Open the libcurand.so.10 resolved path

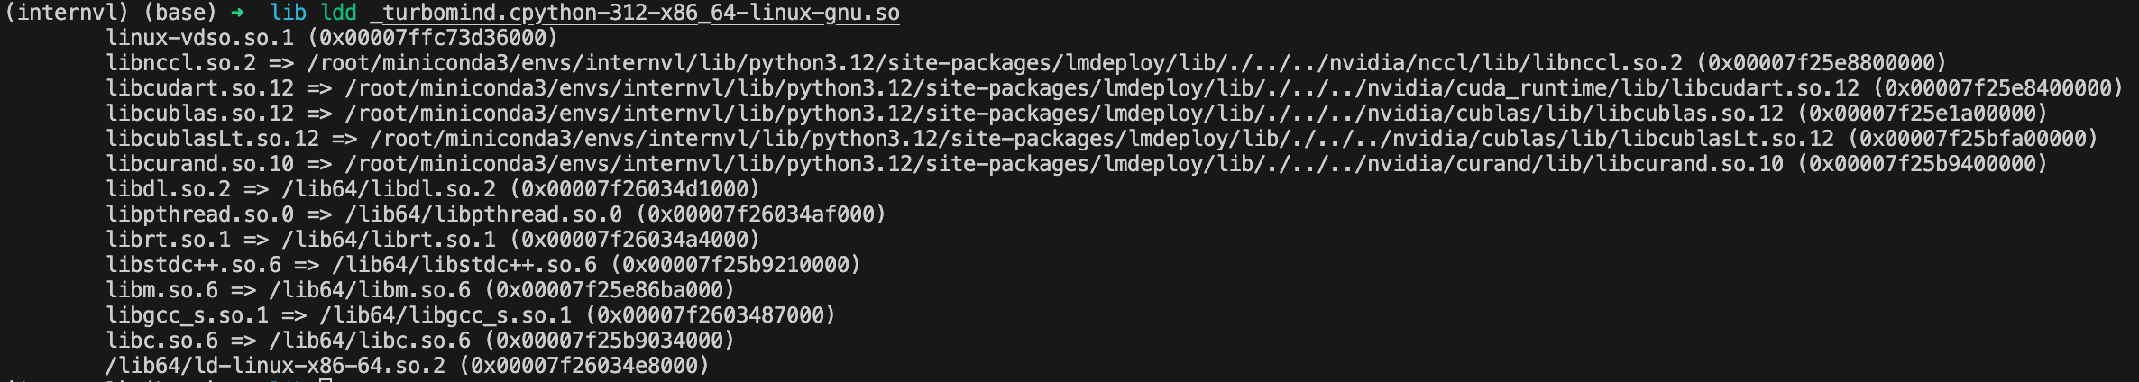click(1063, 164)
